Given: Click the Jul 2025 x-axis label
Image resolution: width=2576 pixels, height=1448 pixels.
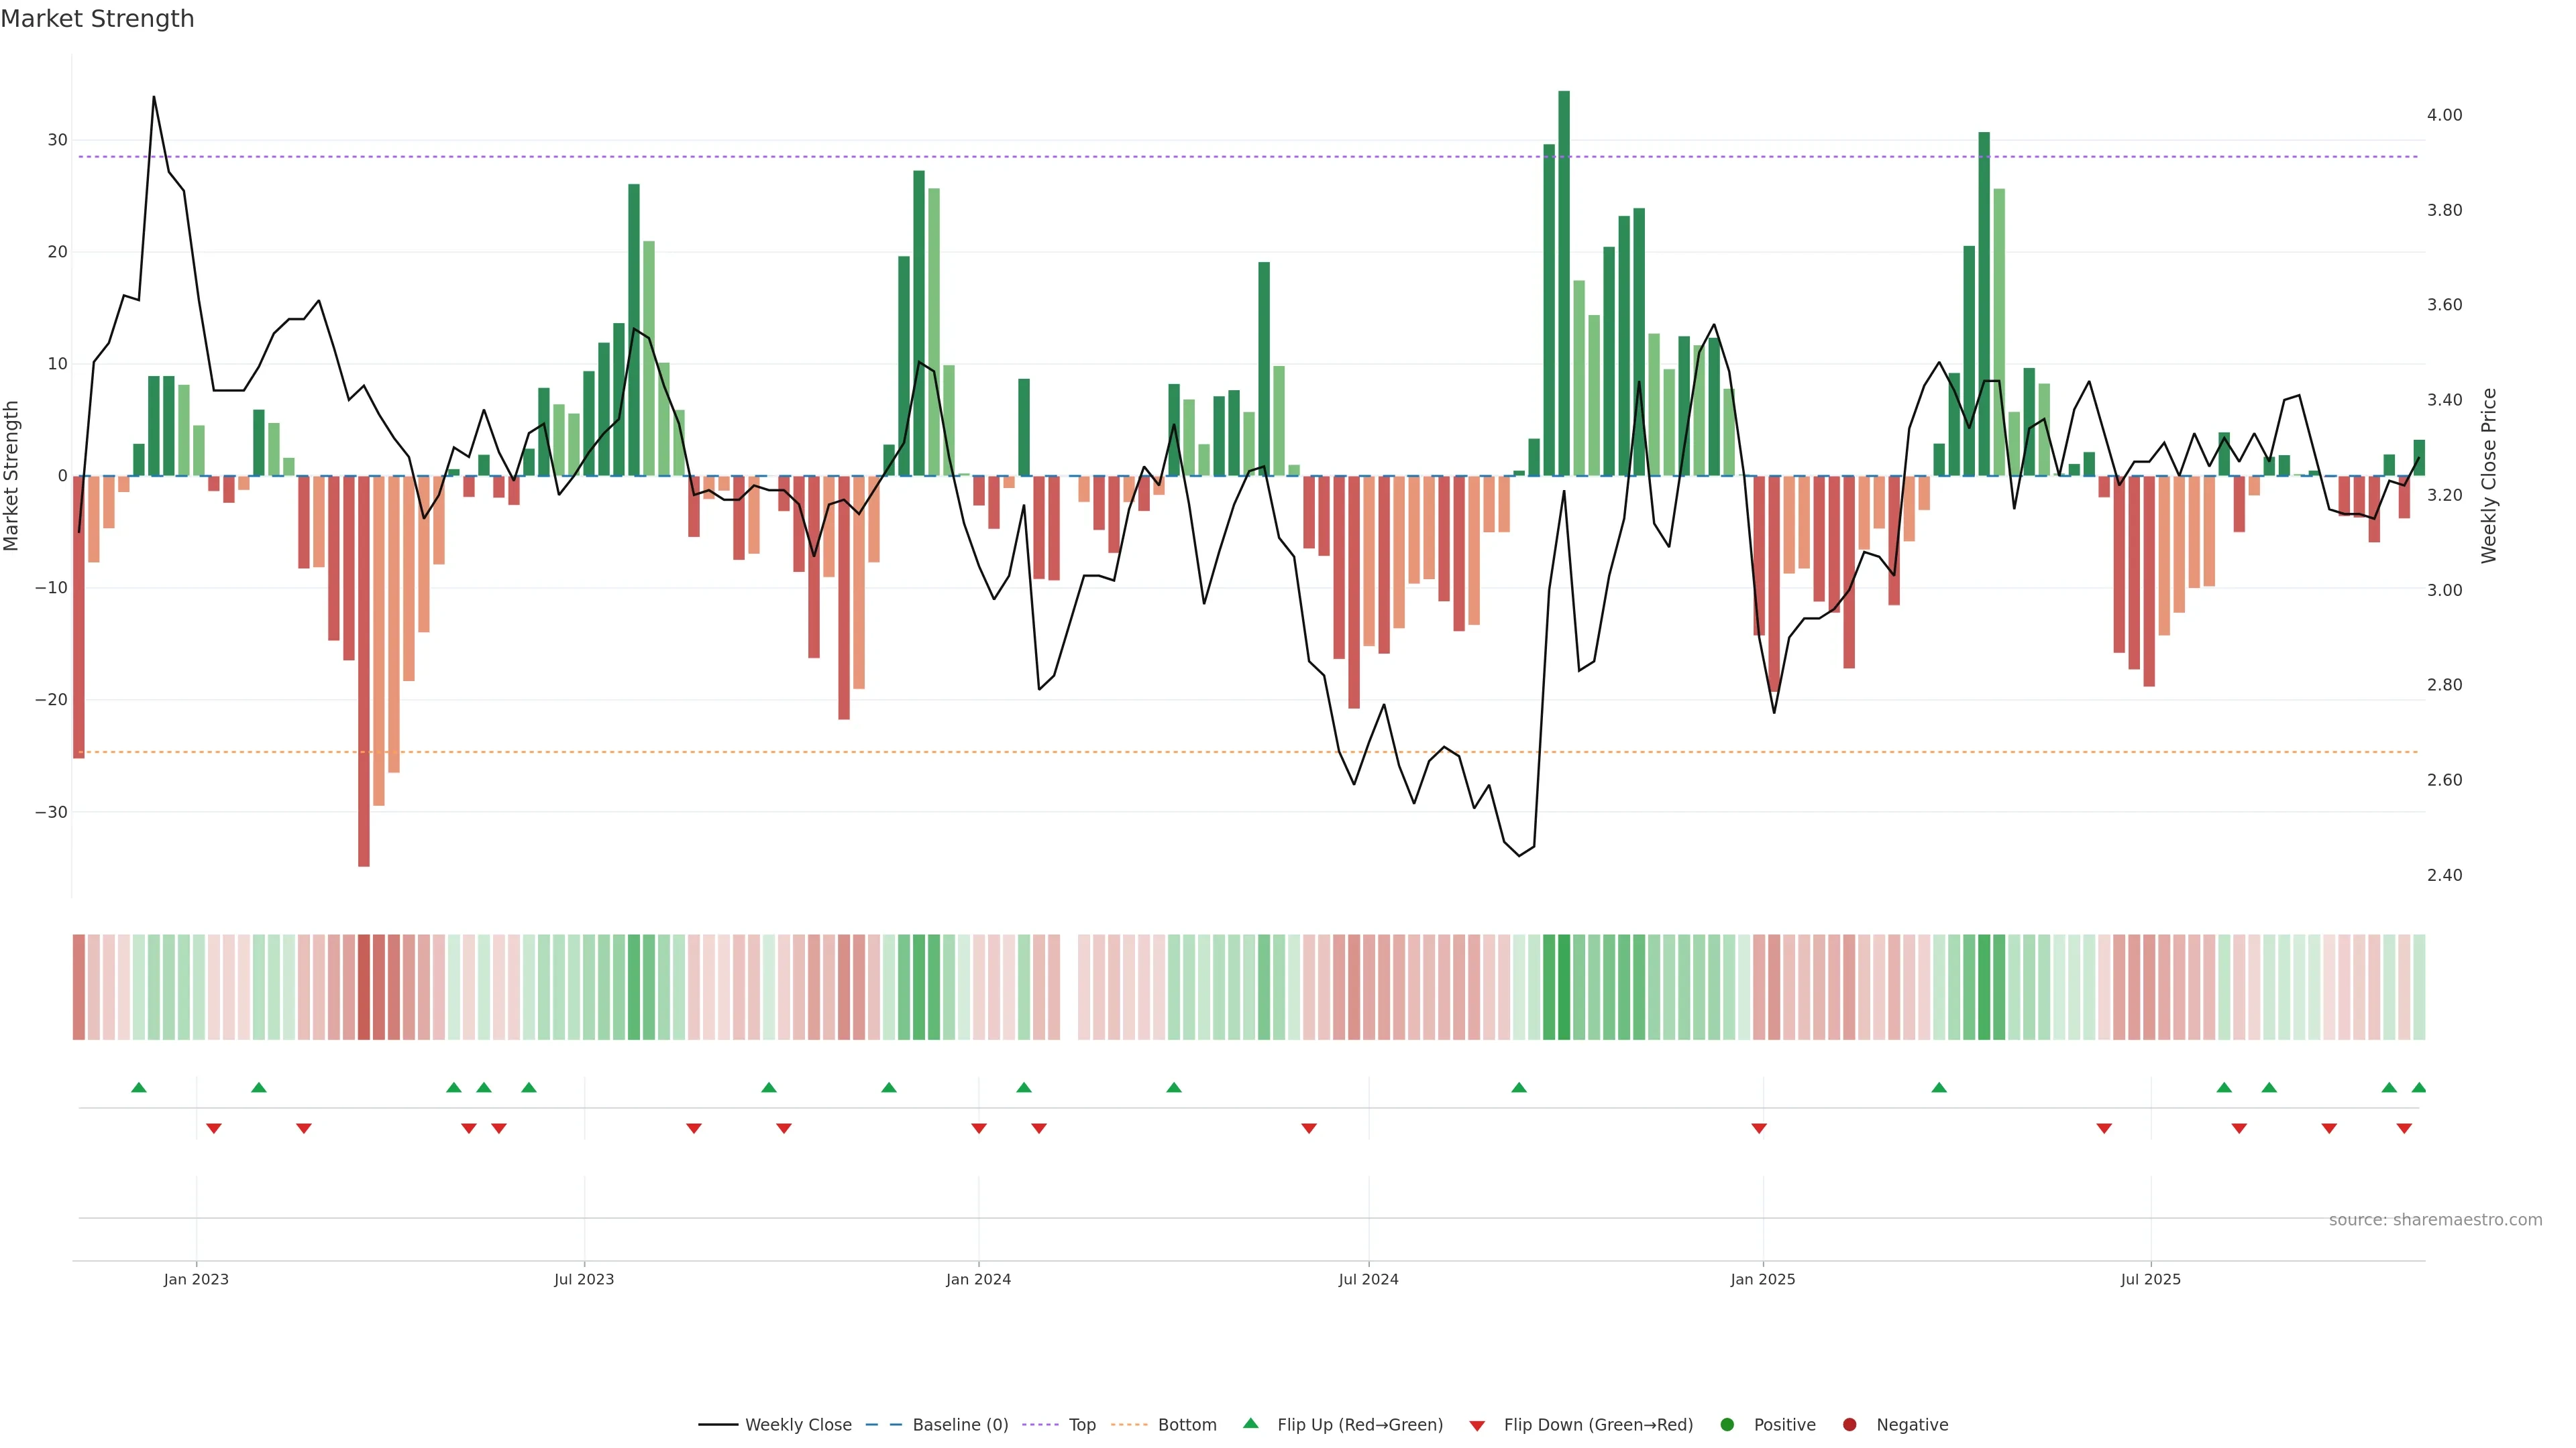Looking at the screenshot, I should [2150, 1279].
